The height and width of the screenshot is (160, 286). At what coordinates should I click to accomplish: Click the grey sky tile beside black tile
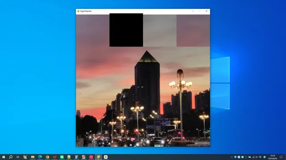click(160, 31)
